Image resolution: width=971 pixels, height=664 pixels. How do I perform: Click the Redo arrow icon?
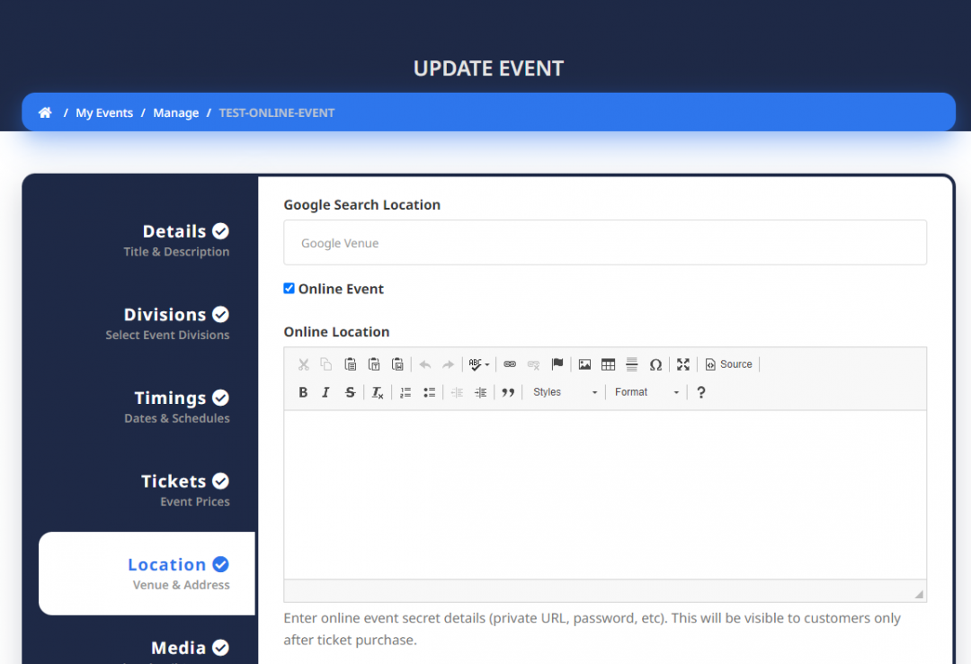pyautogui.click(x=449, y=364)
